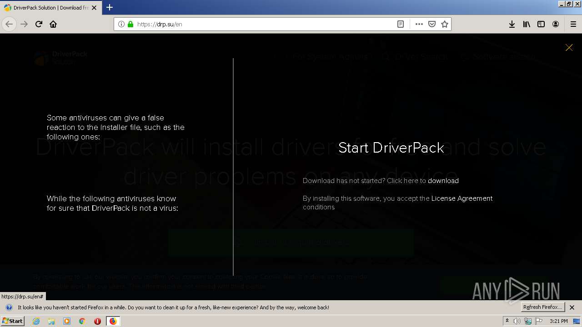Click the green padlock connection icon

point(130,24)
